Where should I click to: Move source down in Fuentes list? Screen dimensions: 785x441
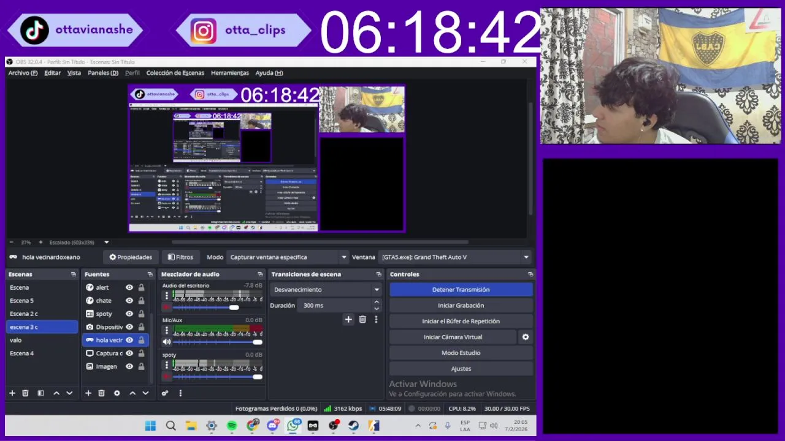tap(145, 393)
